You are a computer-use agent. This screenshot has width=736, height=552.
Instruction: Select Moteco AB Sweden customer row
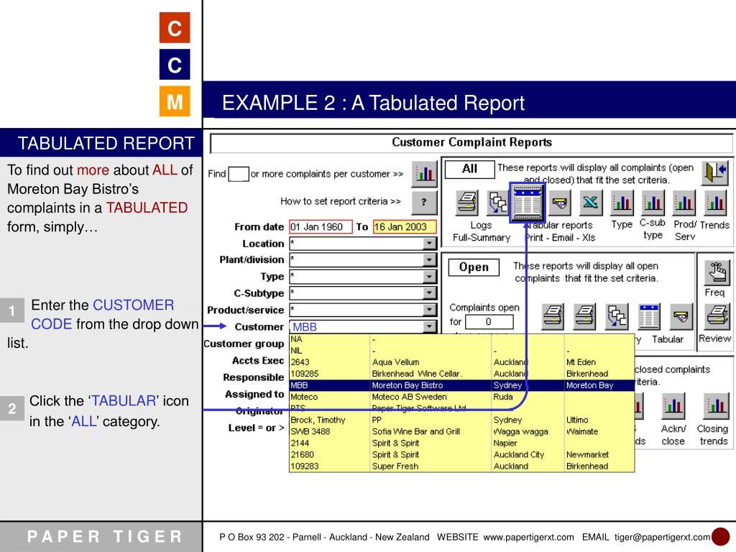[462, 397]
